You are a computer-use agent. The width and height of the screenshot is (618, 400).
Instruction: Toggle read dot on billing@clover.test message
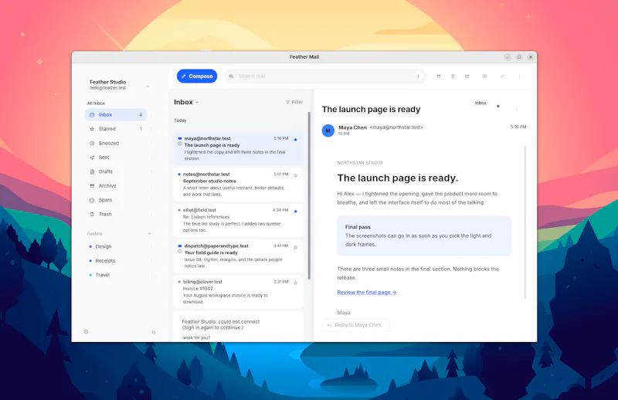click(x=179, y=282)
